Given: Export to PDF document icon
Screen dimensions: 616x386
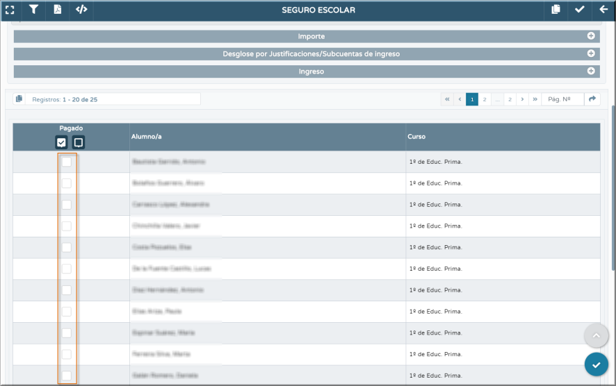Looking at the screenshot, I should coord(57,10).
